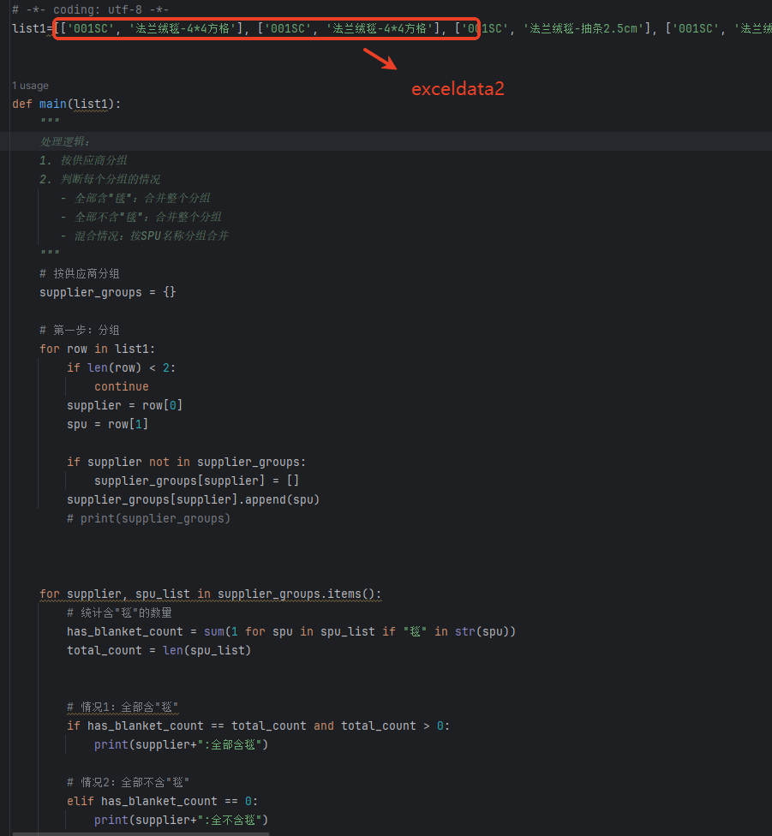Click the comment "# 按供应商分组"
This screenshot has width=772, height=836.
coord(80,273)
